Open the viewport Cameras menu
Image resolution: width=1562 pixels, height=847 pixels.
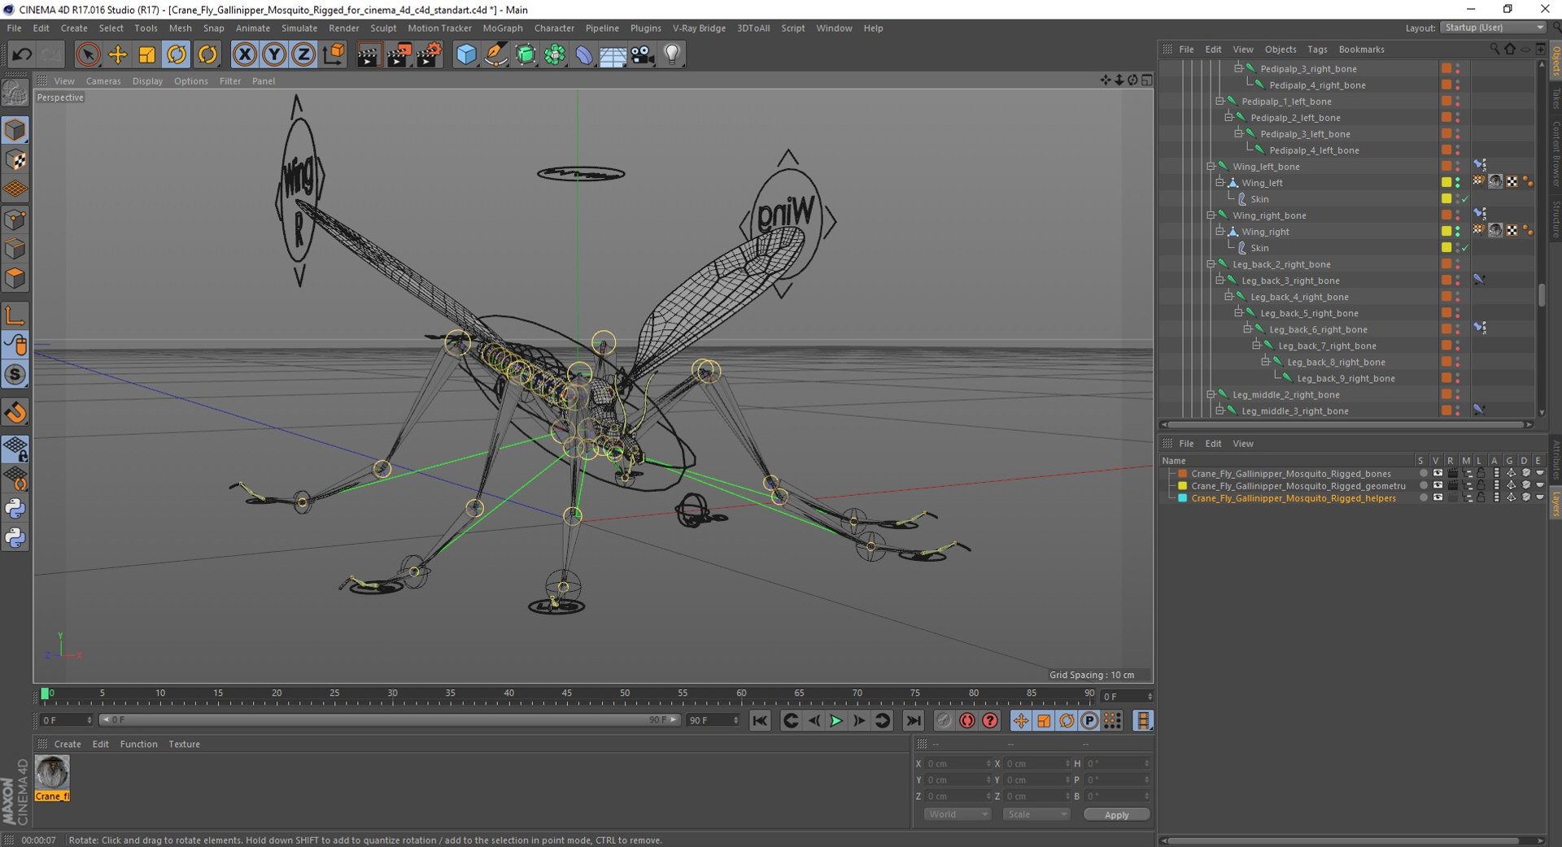(103, 81)
